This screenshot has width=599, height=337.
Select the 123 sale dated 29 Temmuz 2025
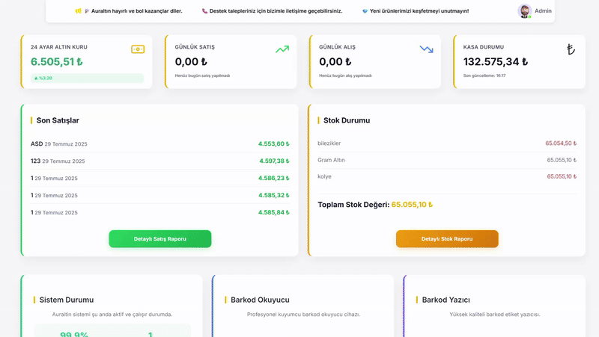point(160,161)
